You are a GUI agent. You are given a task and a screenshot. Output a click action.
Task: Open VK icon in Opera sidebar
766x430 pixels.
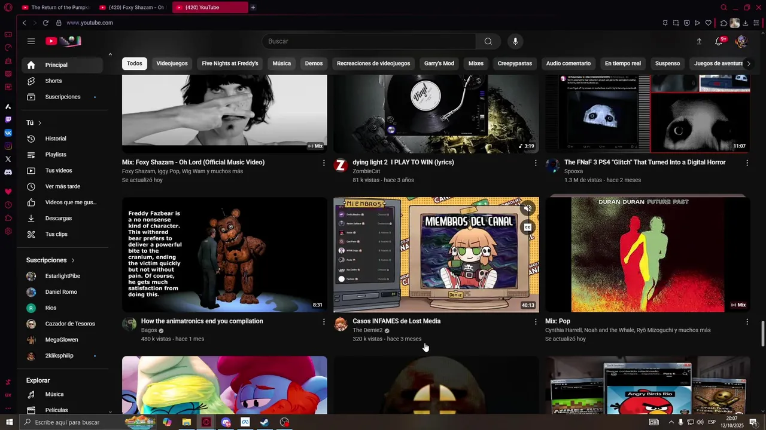click(x=8, y=133)
